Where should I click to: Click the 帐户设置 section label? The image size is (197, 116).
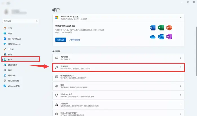tap(56, 52)
